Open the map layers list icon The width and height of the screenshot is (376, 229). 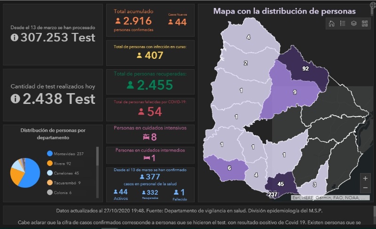[x=354, y=24]
